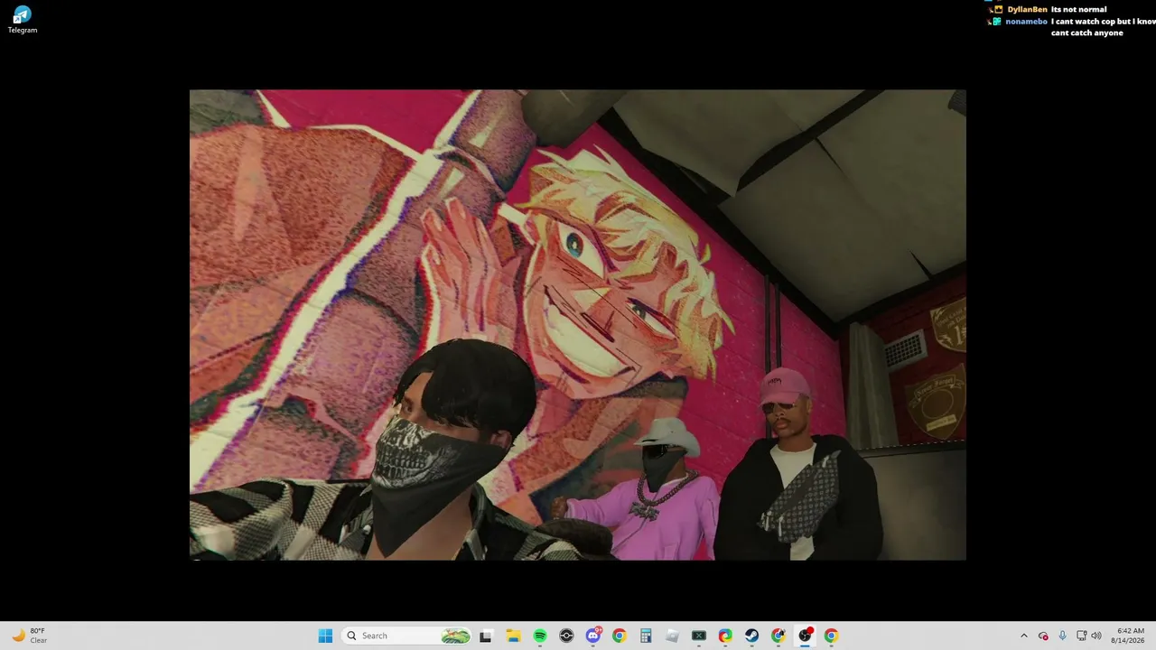Open the Xbox app from the taskbar
This screenshot has height=650, width=1156.
(x=699, y=636)
